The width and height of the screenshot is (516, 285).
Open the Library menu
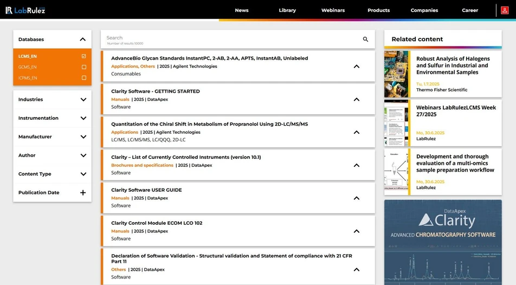tap(287, 10)
